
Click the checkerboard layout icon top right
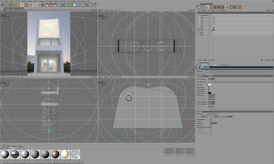tap(231, 7)
